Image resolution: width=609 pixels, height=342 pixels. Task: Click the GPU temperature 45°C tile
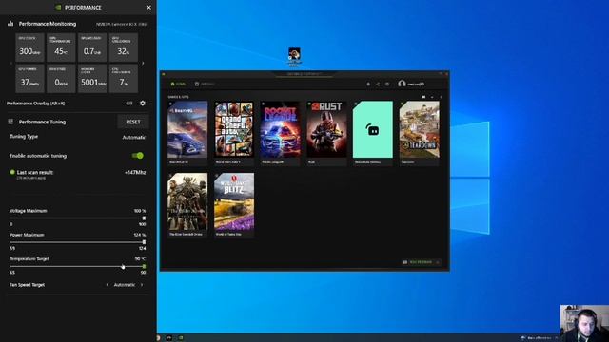[61, 47]
